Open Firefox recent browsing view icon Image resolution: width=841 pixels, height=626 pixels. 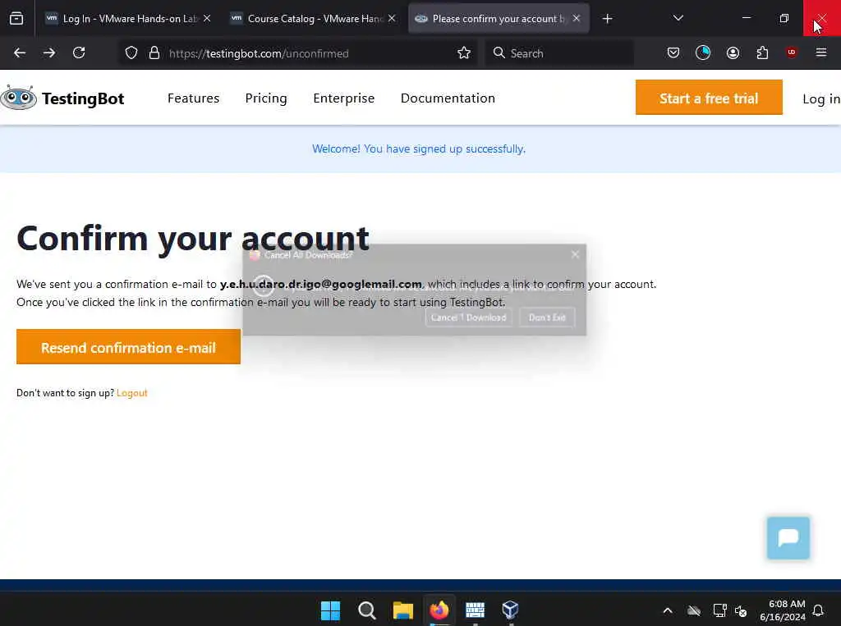(16, 18)
